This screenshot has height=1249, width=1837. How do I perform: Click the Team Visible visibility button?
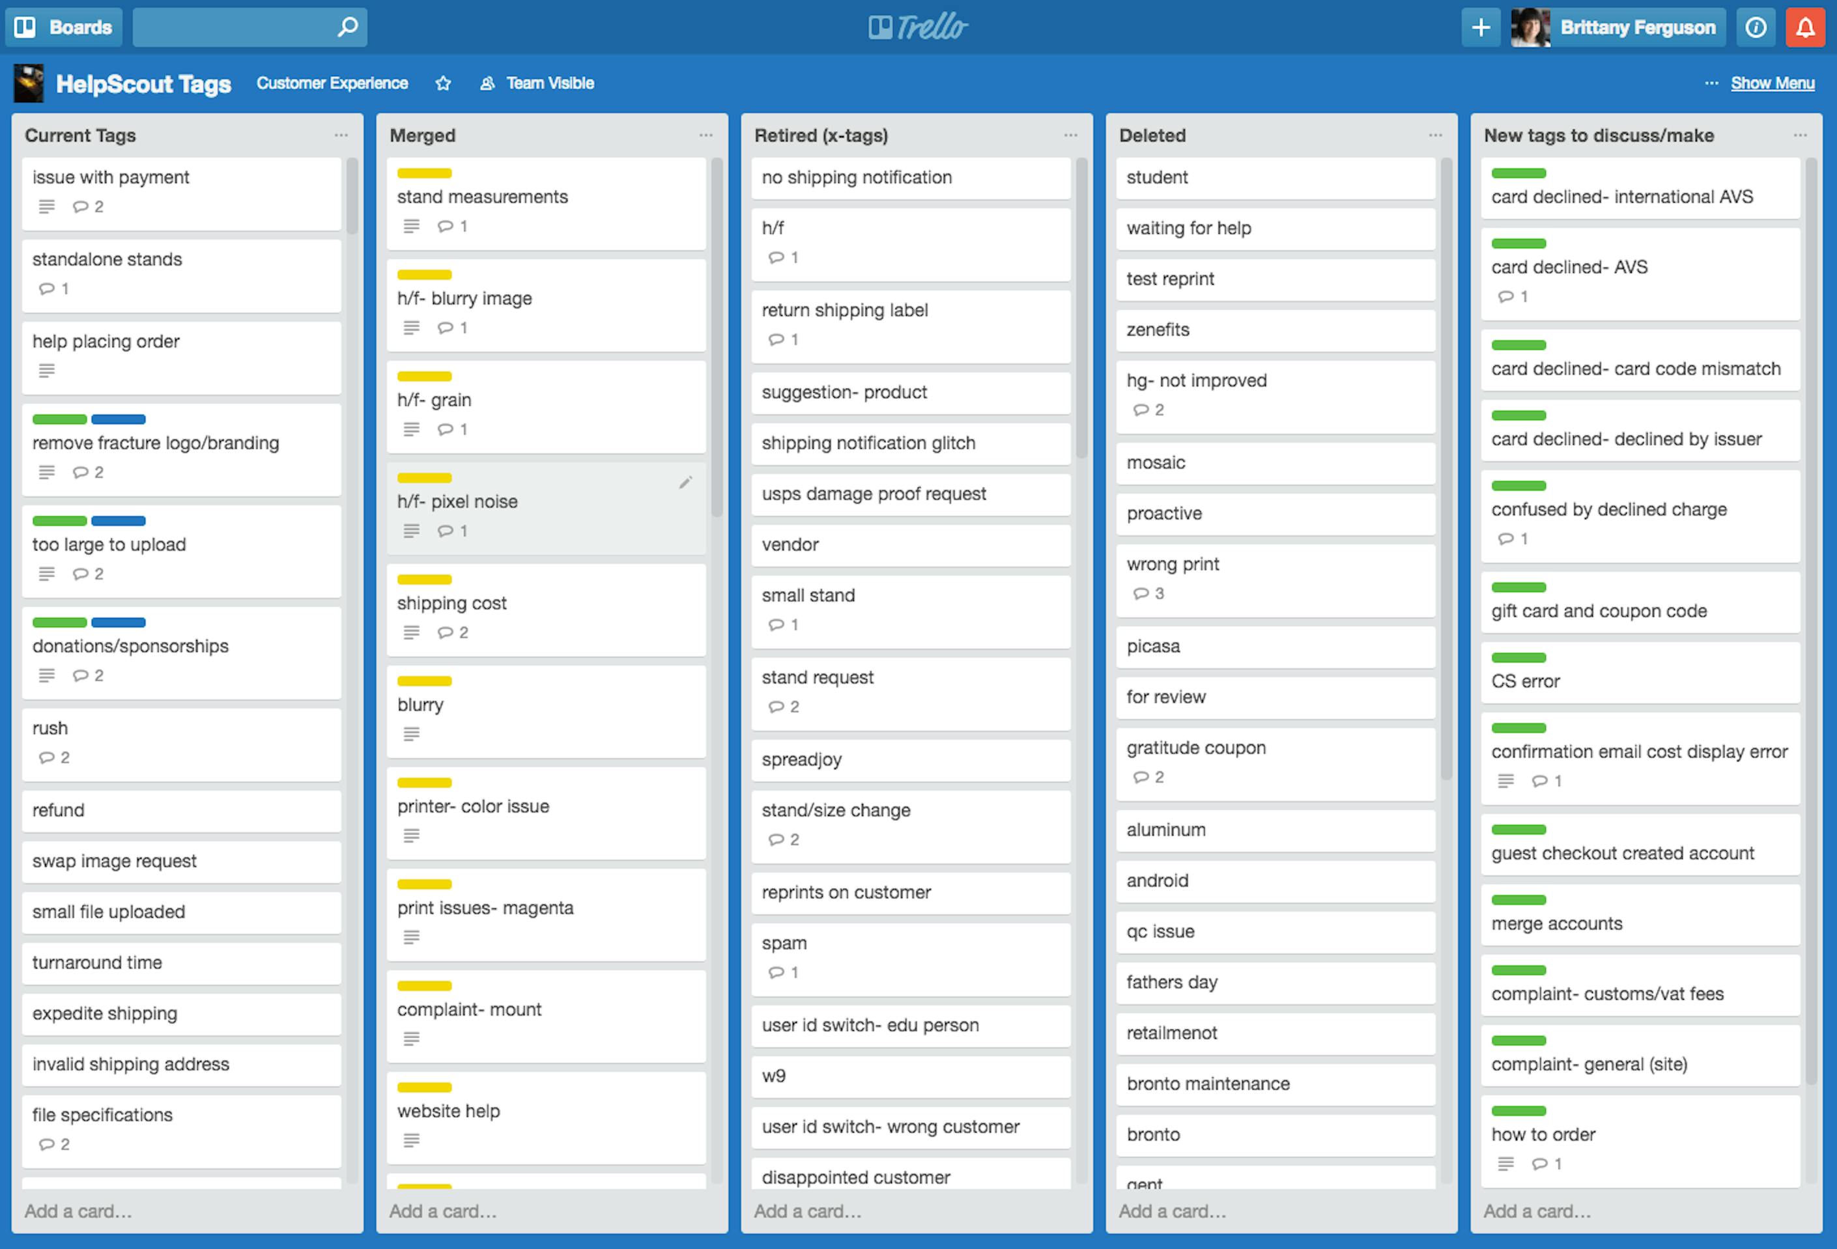click(537, 83)
